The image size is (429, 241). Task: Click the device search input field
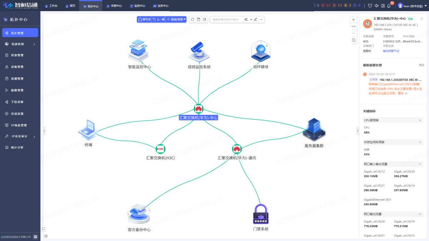tap(227, 19)
